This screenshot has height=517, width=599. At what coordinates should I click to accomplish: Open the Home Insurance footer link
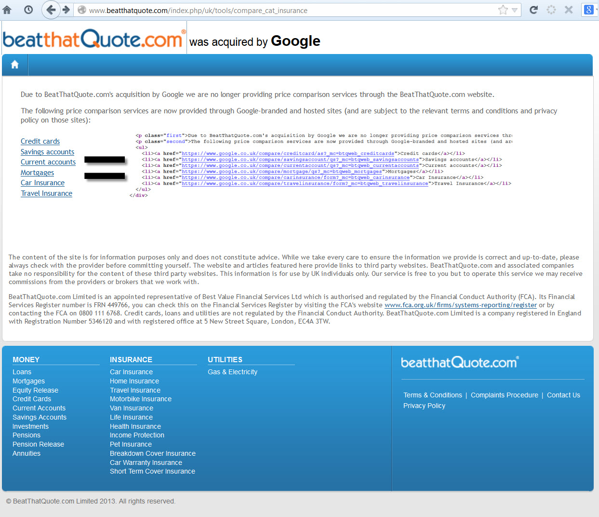[134, 381]
